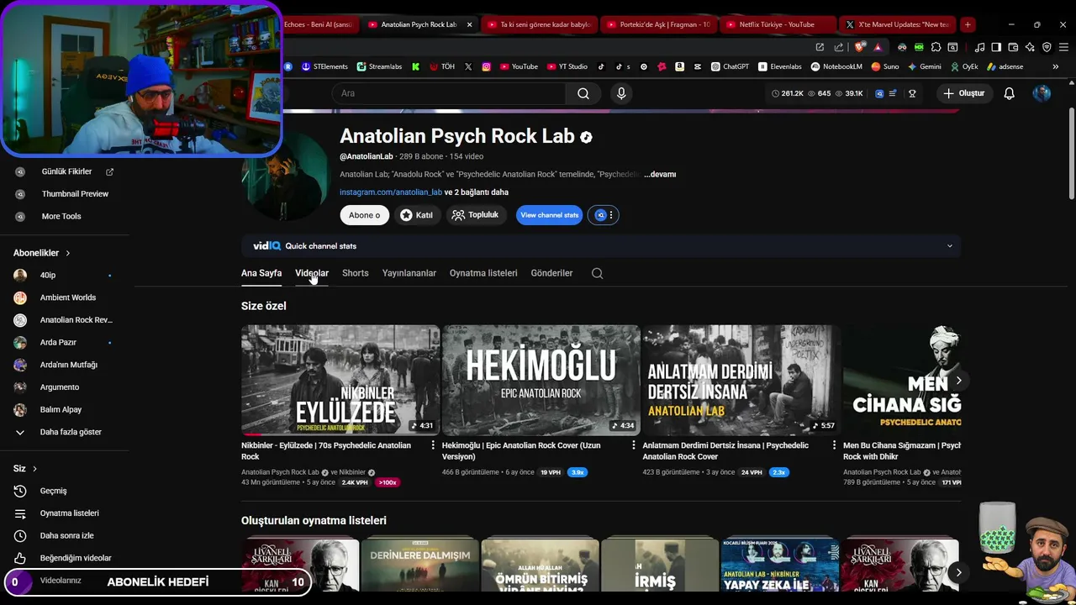Open the Oynatma listeleri channel tab
Image resolution: width=1076 pixels, height=605 pixels.
pyautogui.click(x=483, y=273)
